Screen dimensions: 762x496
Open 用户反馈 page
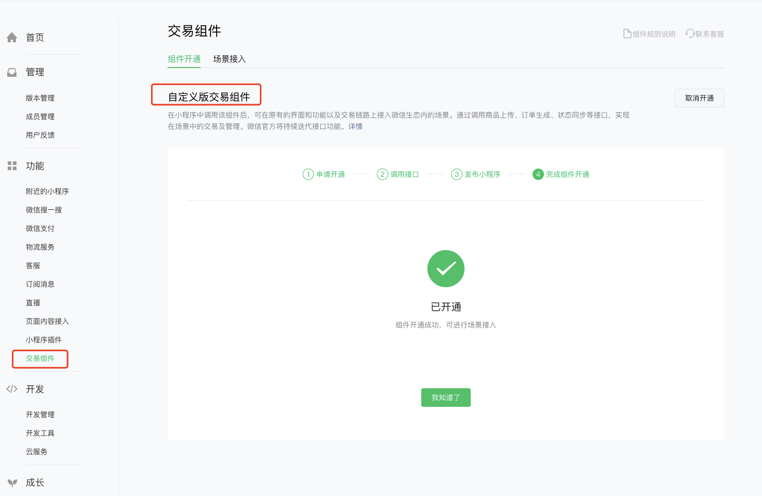click(40, 135)
